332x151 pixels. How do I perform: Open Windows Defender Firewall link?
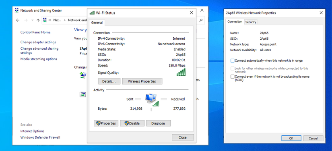(40, 137)
